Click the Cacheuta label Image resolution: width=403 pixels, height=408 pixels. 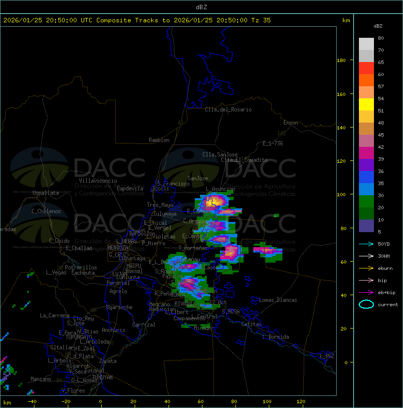pyautogui.click(x=83, y=273)
